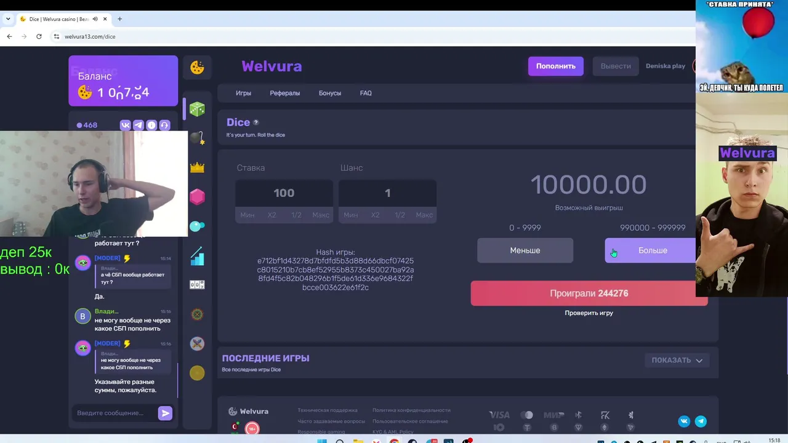Screen dimensions: 788x443
Task: Double the chance with X2 under Шанс
Action: pyautogui.click(x=376, y=215)
